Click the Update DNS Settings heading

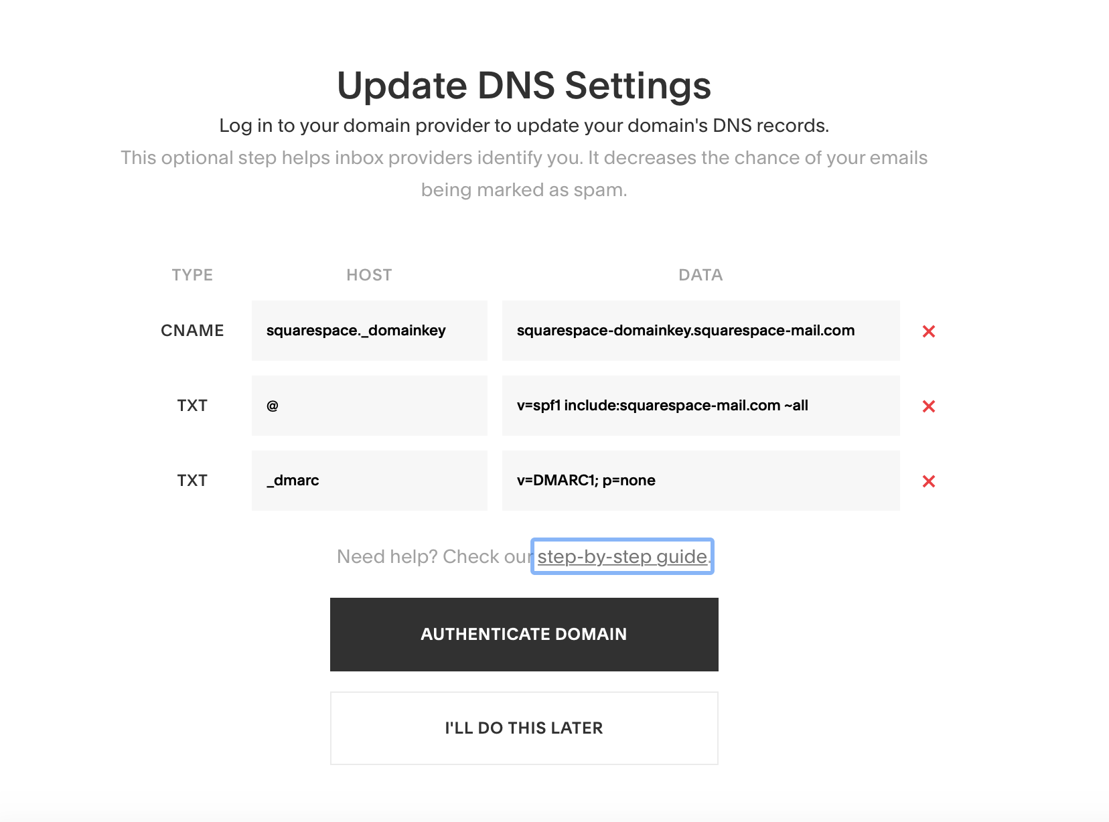point(524,86)
